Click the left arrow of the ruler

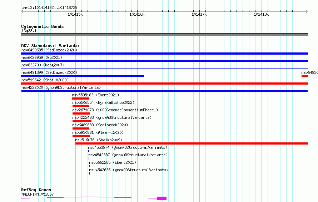point(22,11)
